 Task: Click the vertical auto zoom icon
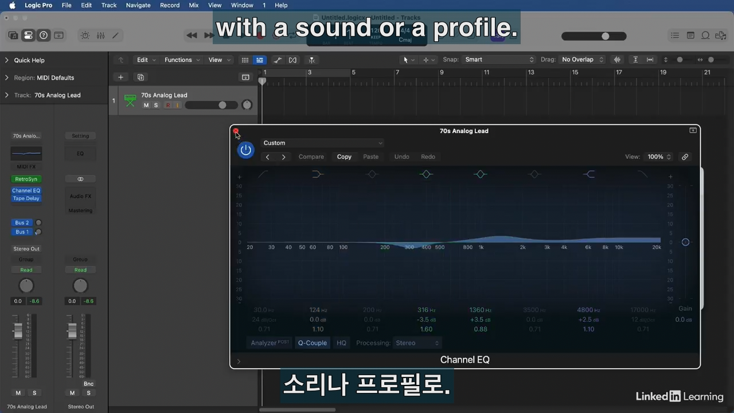tap(635, 60)
